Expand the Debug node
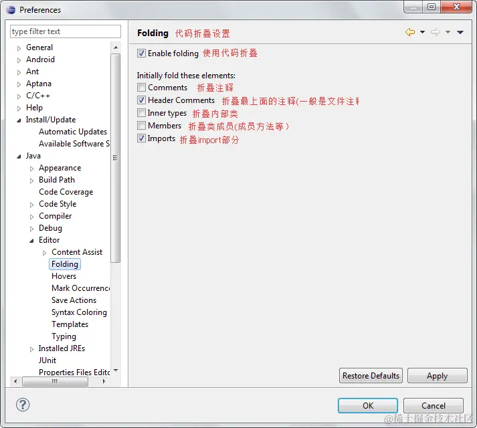The image size is (477, 428). coord(31,229)
